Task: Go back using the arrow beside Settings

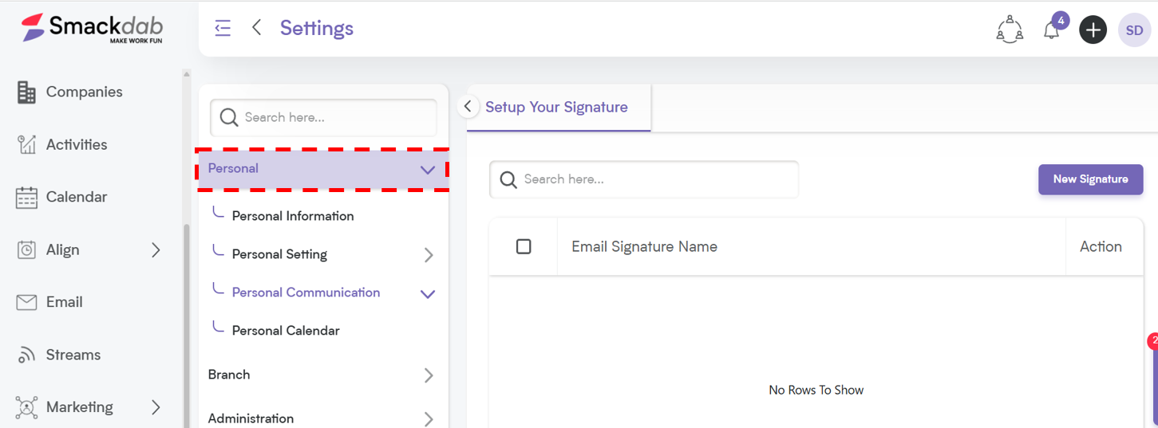Action: click(x=256, y=28)
